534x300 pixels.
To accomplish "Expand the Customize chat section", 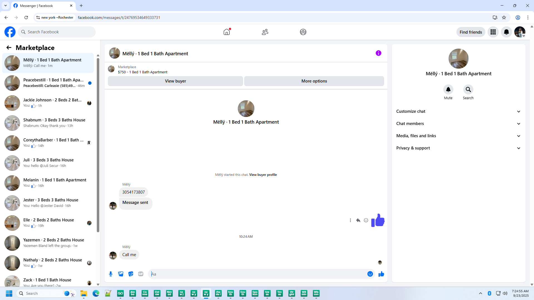I will pyautogui.click(x=458, y=111).
